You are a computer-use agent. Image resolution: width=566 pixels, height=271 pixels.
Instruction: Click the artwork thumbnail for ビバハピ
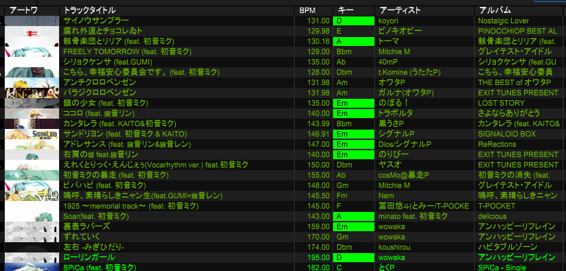32,186
